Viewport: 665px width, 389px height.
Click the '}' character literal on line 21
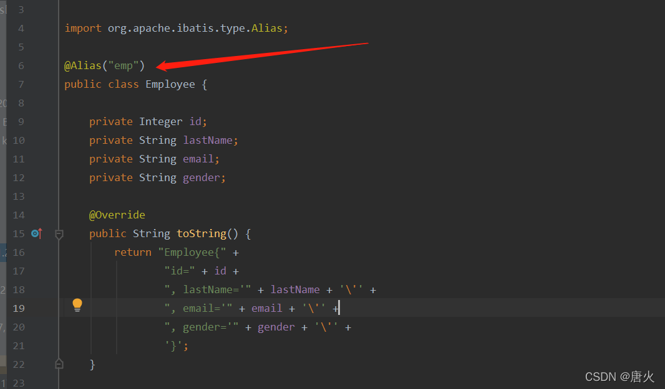tap(173, 346)
